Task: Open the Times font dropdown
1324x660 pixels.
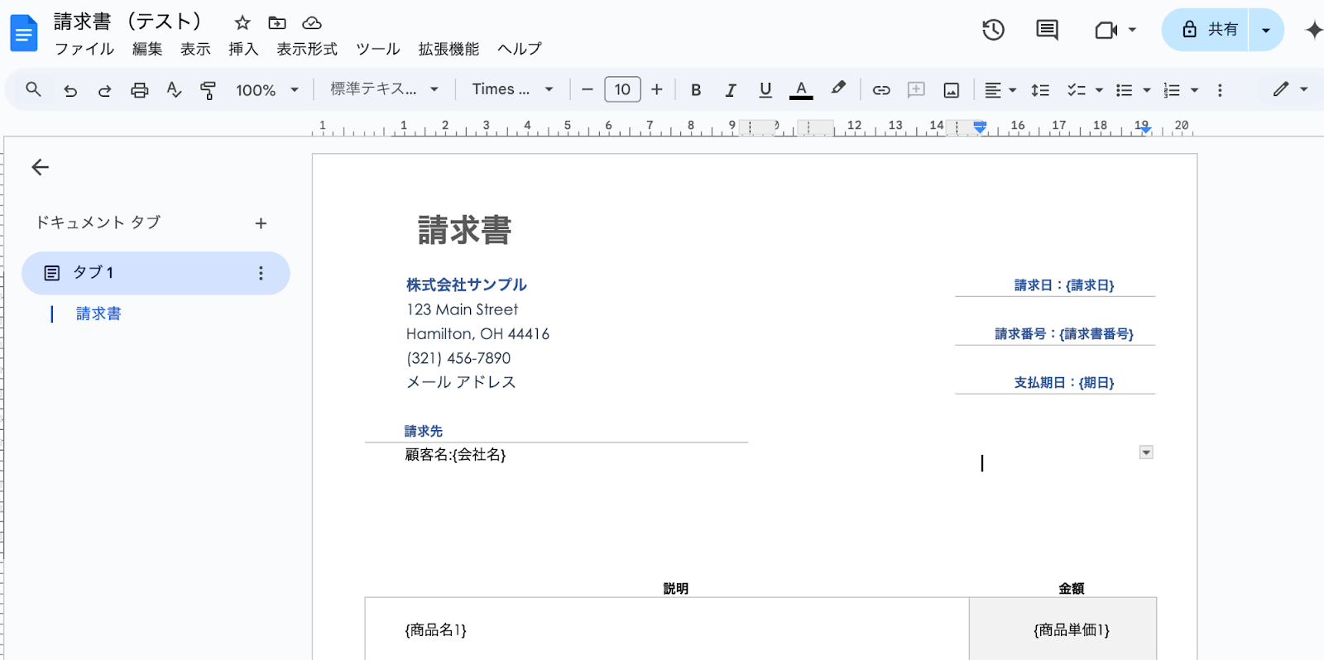Action: (x=512, y=89)
